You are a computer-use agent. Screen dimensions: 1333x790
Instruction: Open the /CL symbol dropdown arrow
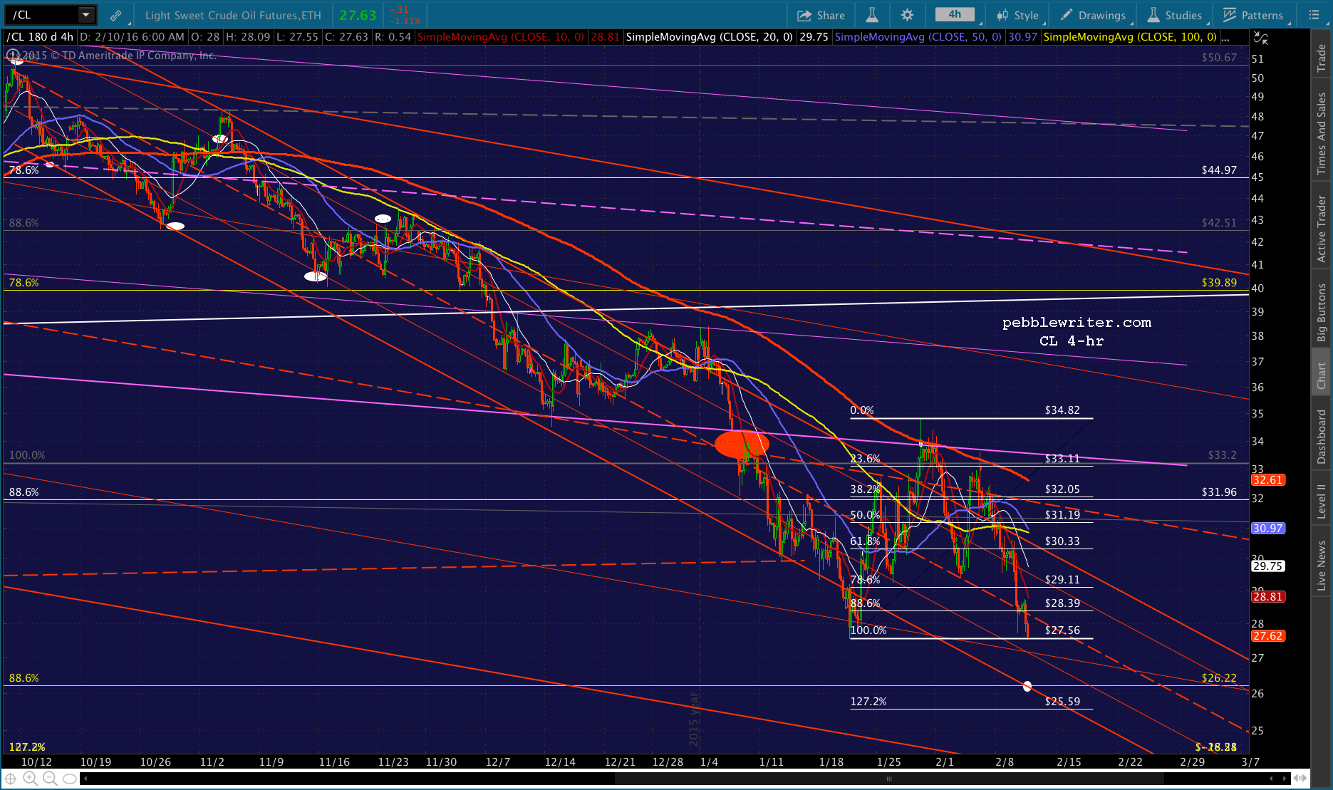85,15
